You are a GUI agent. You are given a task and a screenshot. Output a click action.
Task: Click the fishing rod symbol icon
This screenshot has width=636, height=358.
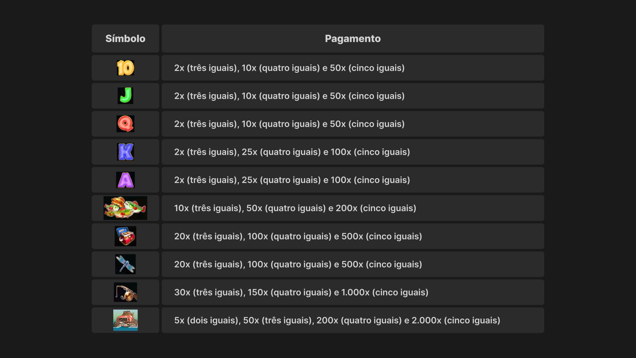click(x=125, y=292)
